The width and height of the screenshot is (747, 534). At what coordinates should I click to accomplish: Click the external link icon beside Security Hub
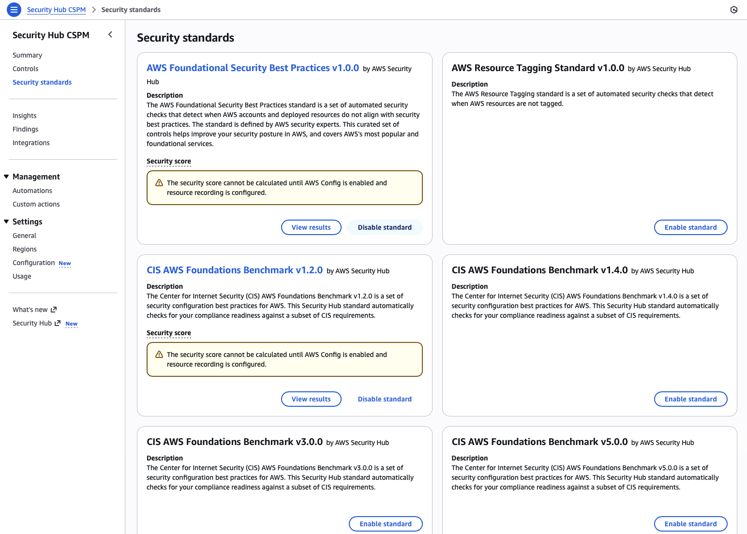tap(58, 323)
